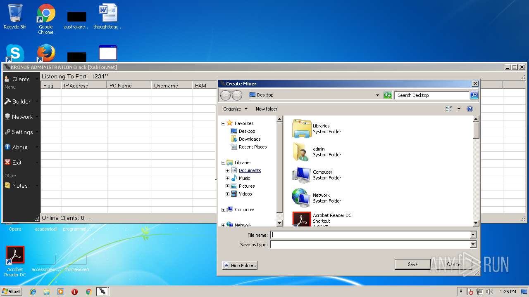Viewport: 529px width, 297px height.
Task: Open the Builder menu in sidebar
Action: (x=21, y=101)
